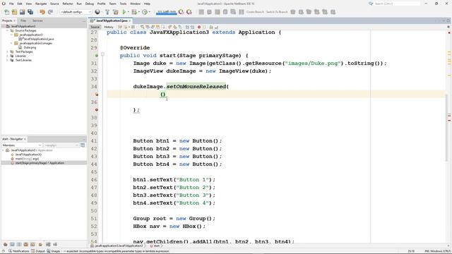Toggle the fifth Navigator filter icon
This screenshot has height=254, width=452.
pos(32,245)
